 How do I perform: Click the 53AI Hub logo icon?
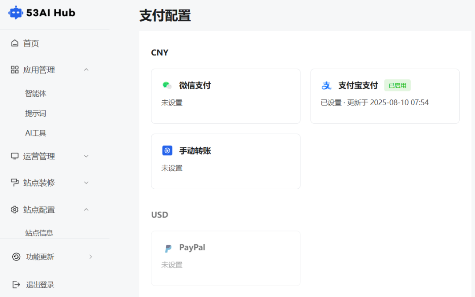click(x=16, y=12)
